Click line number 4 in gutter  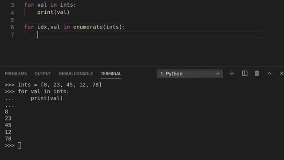pos(12,12)
